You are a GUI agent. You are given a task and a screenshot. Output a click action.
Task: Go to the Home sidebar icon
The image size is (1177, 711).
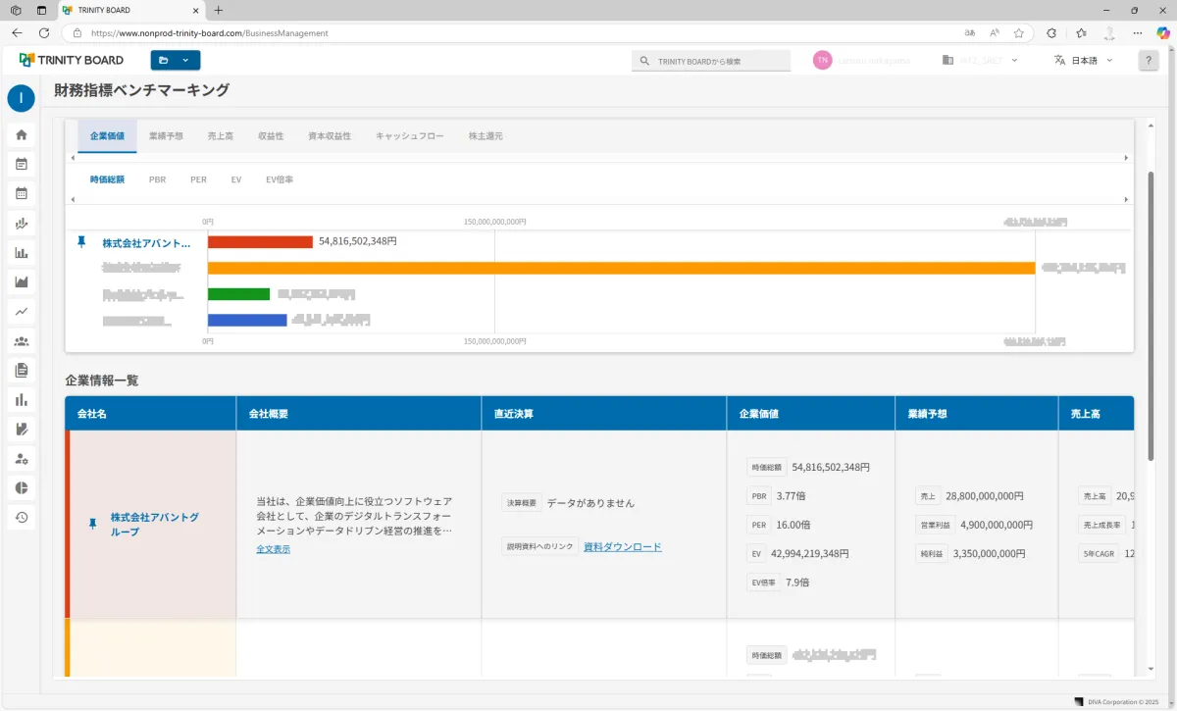(22, 135)
